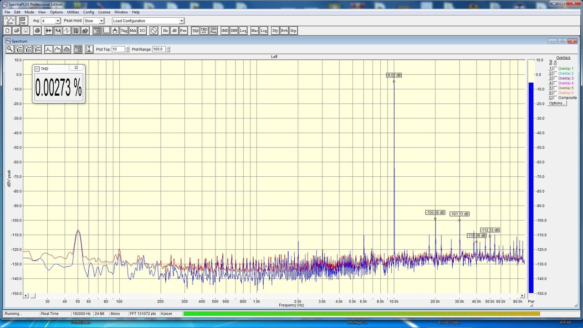583x328 pixels.
Task: Toggle the Composite overlay checkbox
Action: (x=555, y=97)
